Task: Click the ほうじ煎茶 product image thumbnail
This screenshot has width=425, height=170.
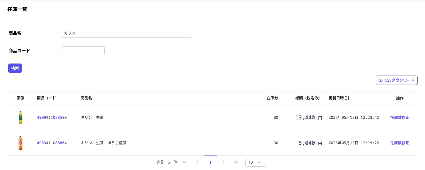Action: (x=20, y=143)
